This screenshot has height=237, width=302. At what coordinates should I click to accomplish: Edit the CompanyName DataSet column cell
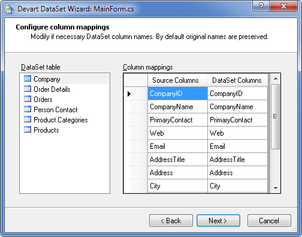237,107
